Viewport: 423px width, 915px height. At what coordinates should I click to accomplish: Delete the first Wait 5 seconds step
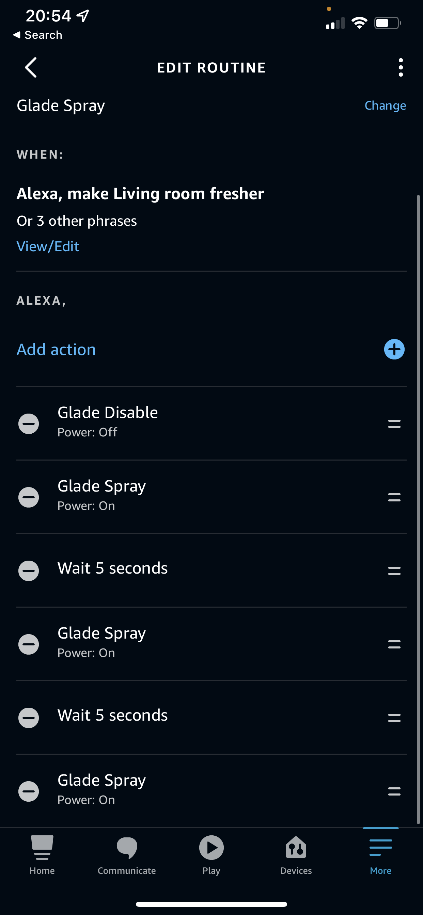click(29, 571)
